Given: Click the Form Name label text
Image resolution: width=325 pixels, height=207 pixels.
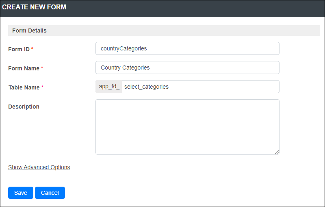Looking at the screenshot, I should tap(24, 68).
